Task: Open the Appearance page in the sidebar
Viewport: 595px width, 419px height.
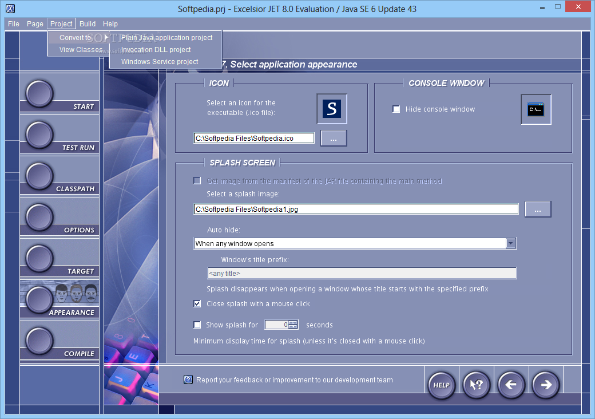Action: pos(59,299)
